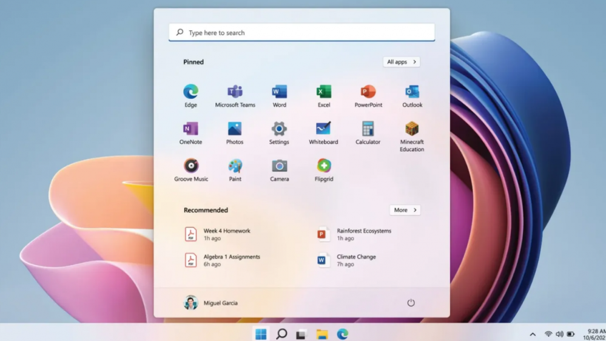Image resolution: width=606 pixels, height=341 pixels.
Task: Launch Microsoft Teams from pinned apps
Action: pos(235,96)
